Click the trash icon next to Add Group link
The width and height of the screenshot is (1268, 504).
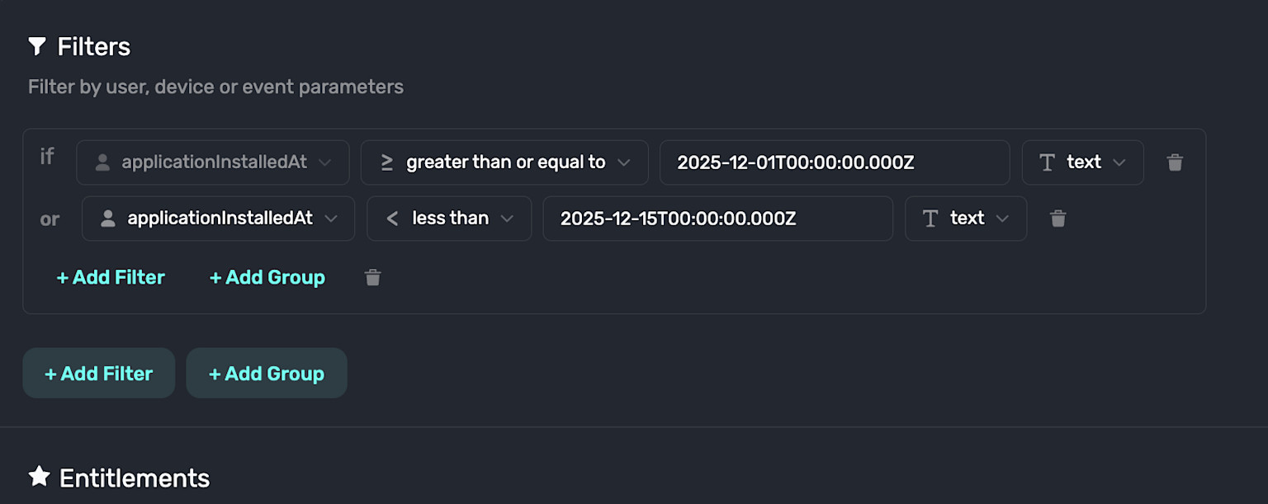tap(372, 277)
